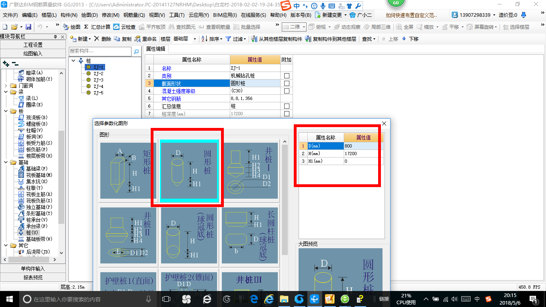This screenshot has height=307, width=546.
Task: Toggle 附加 checkbox for 桩深度 row
Action: point(287,114)
